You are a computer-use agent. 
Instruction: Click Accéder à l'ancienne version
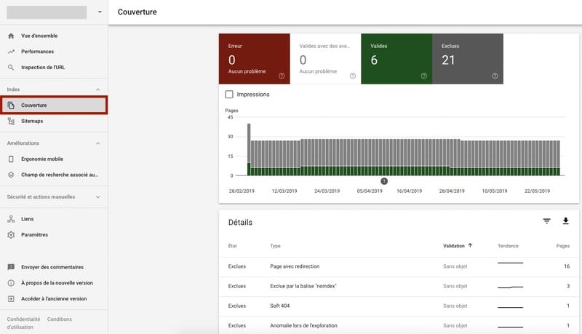pos(53,299)
